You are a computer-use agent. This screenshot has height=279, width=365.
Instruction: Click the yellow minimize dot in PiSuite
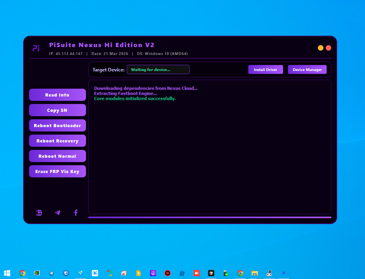(x=320, y=48)
